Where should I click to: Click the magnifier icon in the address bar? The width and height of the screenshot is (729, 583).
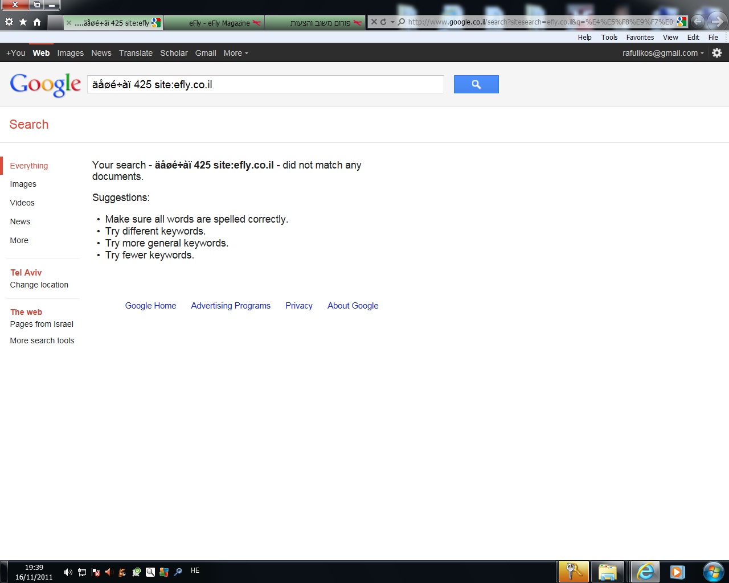(x=402, y=22)
